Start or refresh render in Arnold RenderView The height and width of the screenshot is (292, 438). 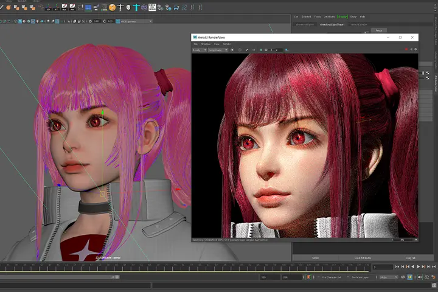coord(232,50)
